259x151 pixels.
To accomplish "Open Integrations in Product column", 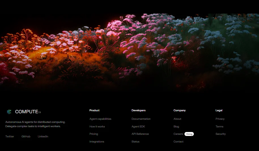I will click(97, 142).
